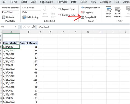Click the formula bar confirm checkmark
The width and height of the screenshot is (130, 104).
(29, 27)
